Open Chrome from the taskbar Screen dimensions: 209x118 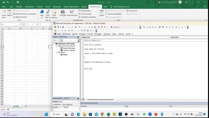(102, 114)
